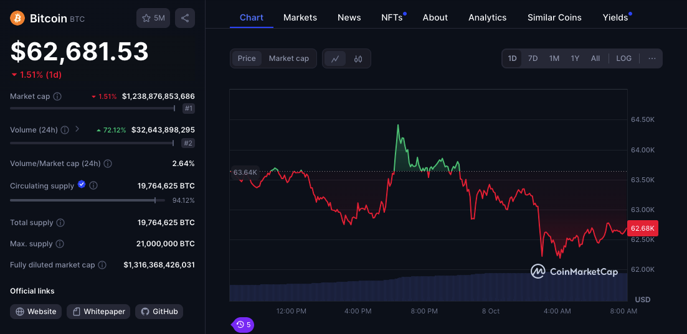Click the Bitcoin logo icon
This screenshot has width=687, height=334.
tap(17, 18)
